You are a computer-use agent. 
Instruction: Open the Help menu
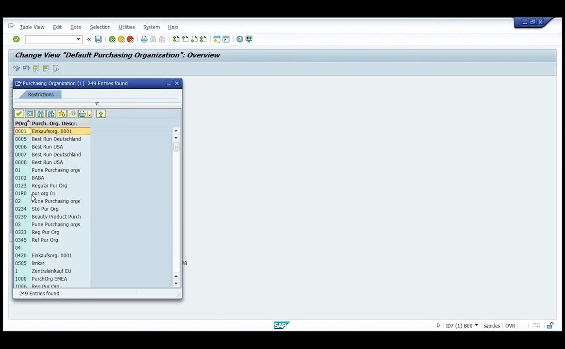point(173,27)
